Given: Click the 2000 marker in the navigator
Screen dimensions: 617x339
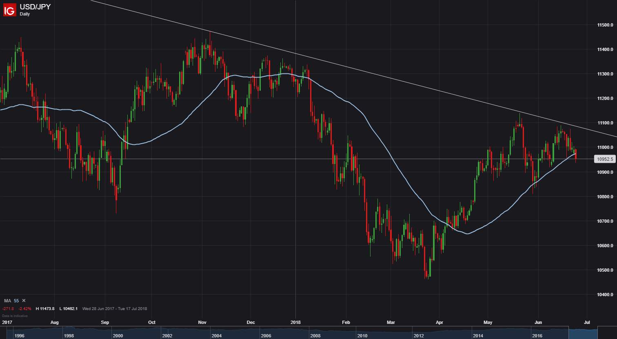Looking at the screenshot, I should 118,336.
